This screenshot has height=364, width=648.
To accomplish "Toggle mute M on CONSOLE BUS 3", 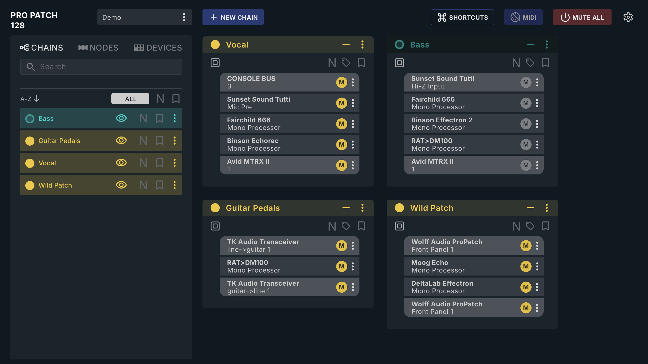I will (341, 82).
